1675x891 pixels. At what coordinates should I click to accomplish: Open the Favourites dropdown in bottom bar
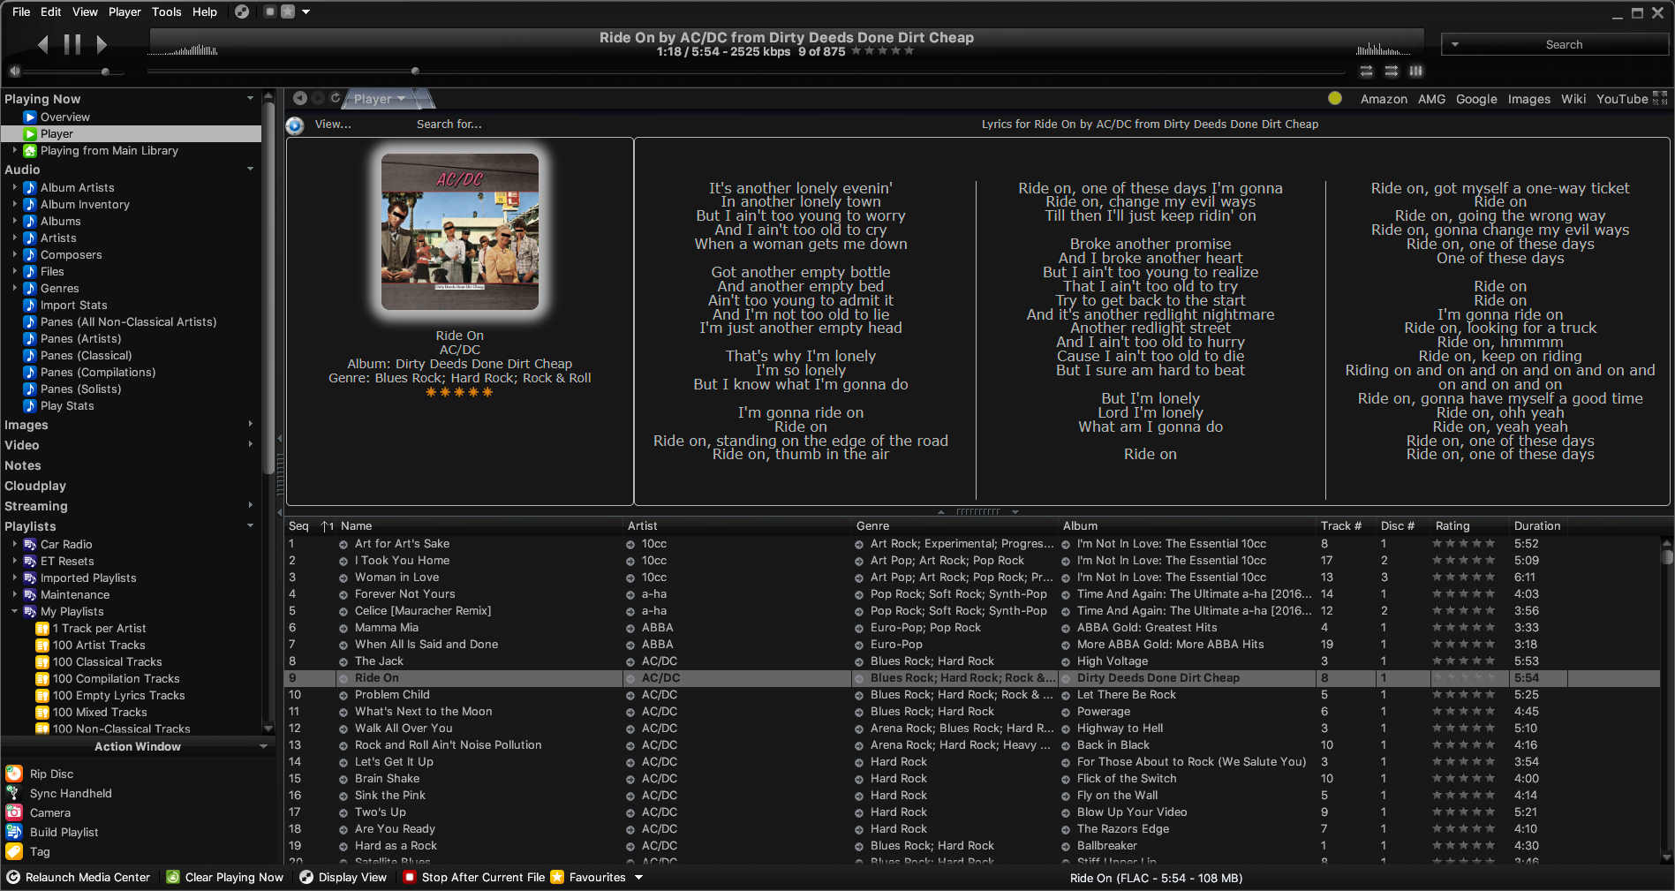tap(638, 878)
